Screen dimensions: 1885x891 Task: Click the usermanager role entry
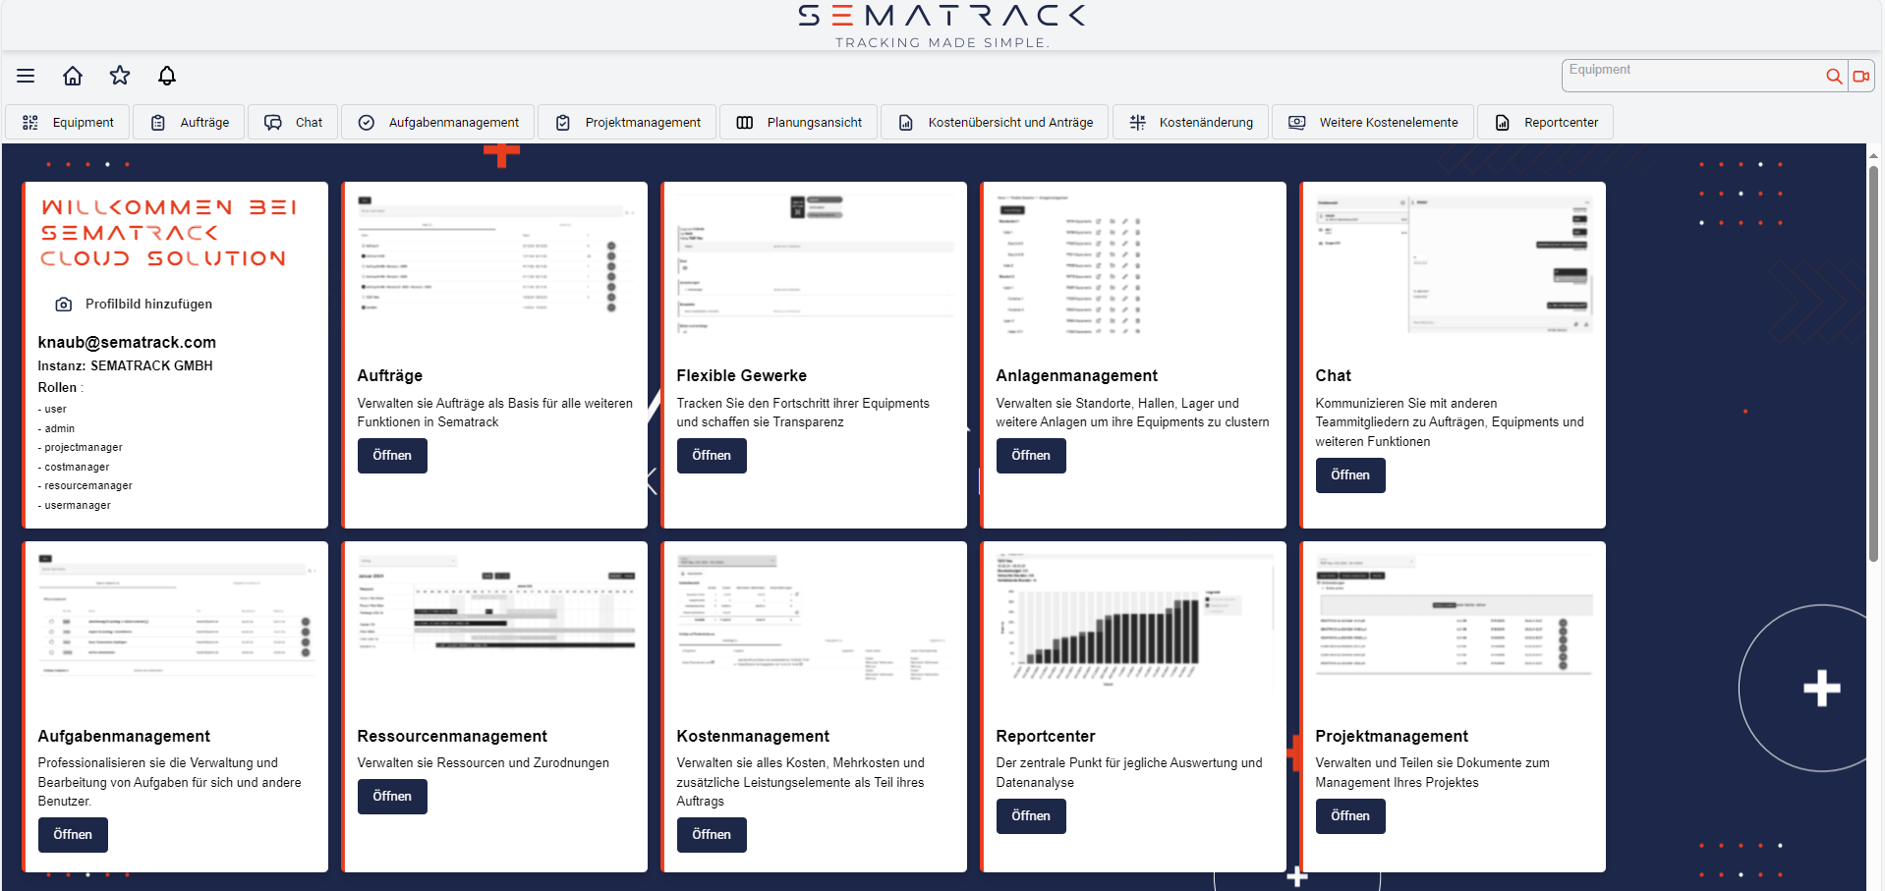coord(75,506)
